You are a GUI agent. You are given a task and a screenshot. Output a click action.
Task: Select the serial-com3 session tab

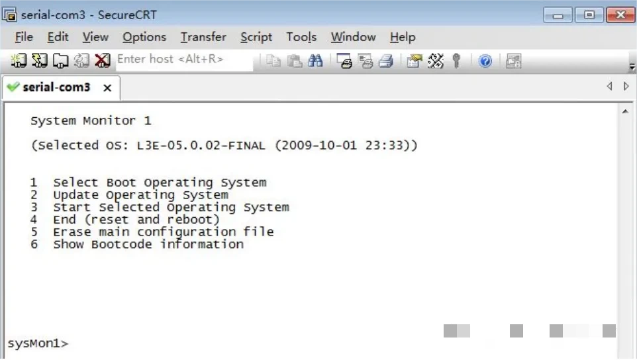coord(56,87)
